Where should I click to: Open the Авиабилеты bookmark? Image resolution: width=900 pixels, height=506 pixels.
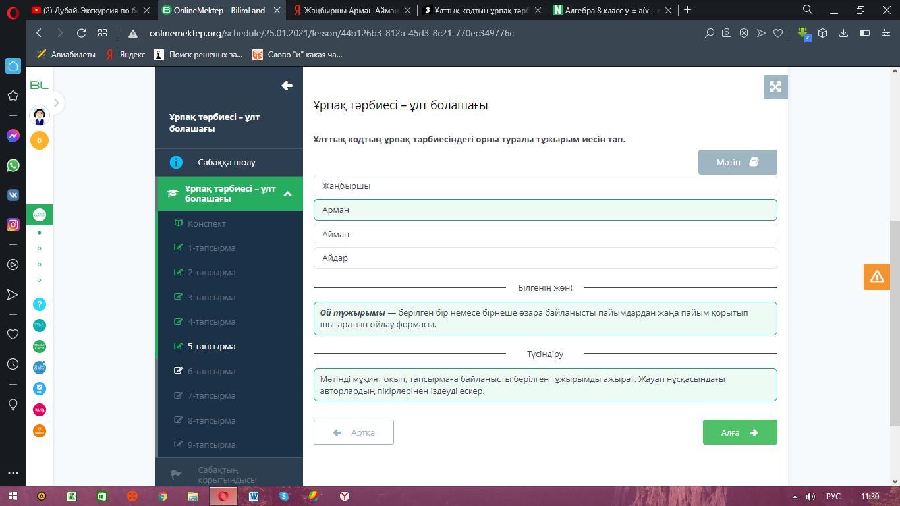coord(66,55)
